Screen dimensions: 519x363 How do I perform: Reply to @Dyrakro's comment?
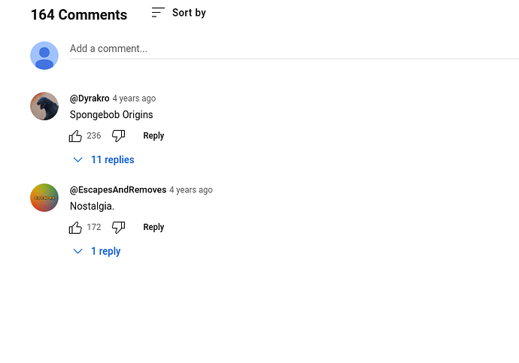pyautogui.click(x=153, y=136)
